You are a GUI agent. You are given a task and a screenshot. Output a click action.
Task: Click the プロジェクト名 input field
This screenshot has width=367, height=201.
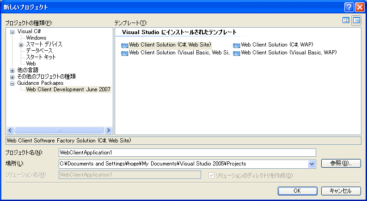[187, 153]
